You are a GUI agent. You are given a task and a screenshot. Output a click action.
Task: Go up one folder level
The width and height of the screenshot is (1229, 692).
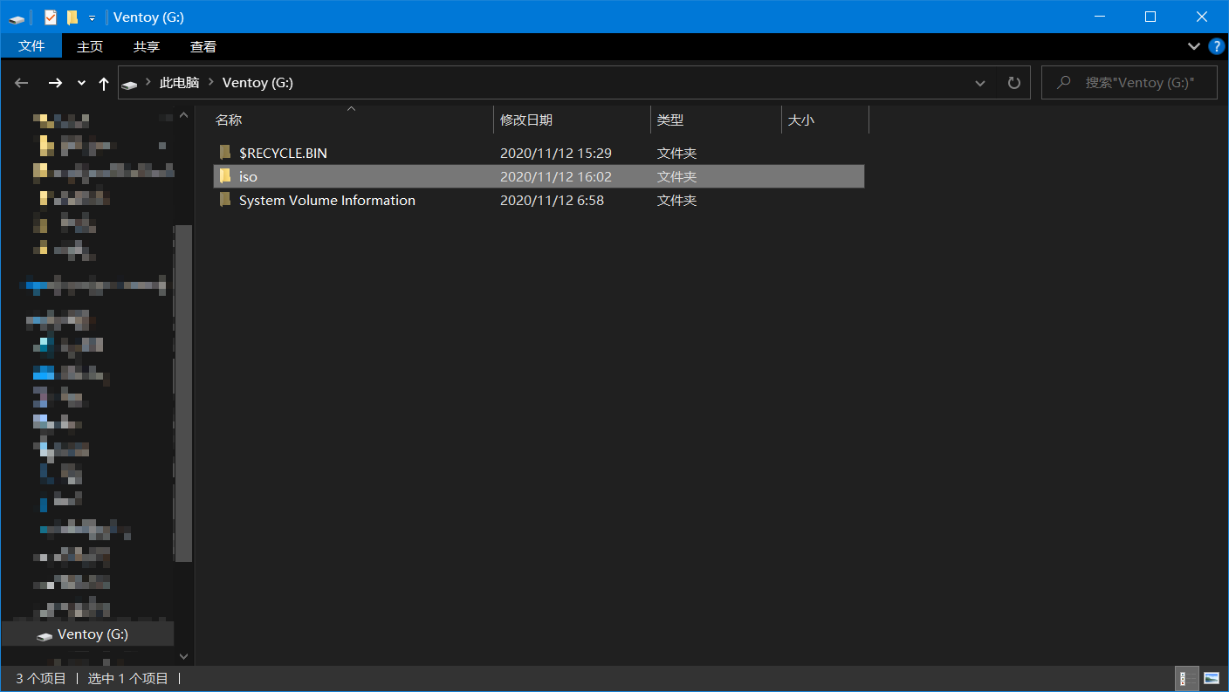[104, 83]
